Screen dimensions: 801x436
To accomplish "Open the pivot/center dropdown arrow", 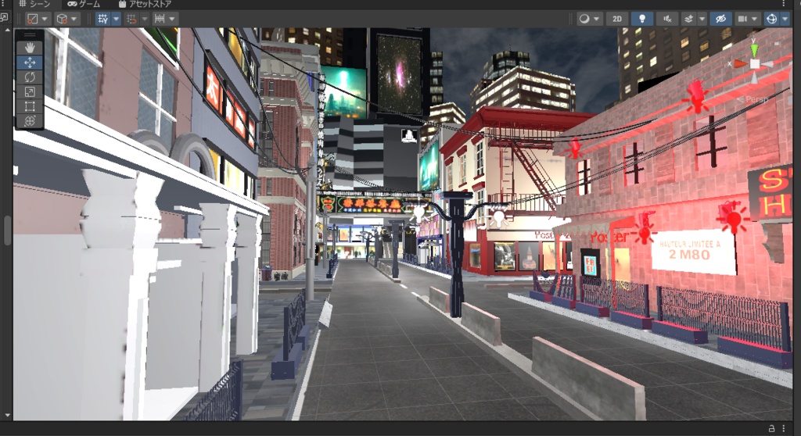I will coord(45,19).
